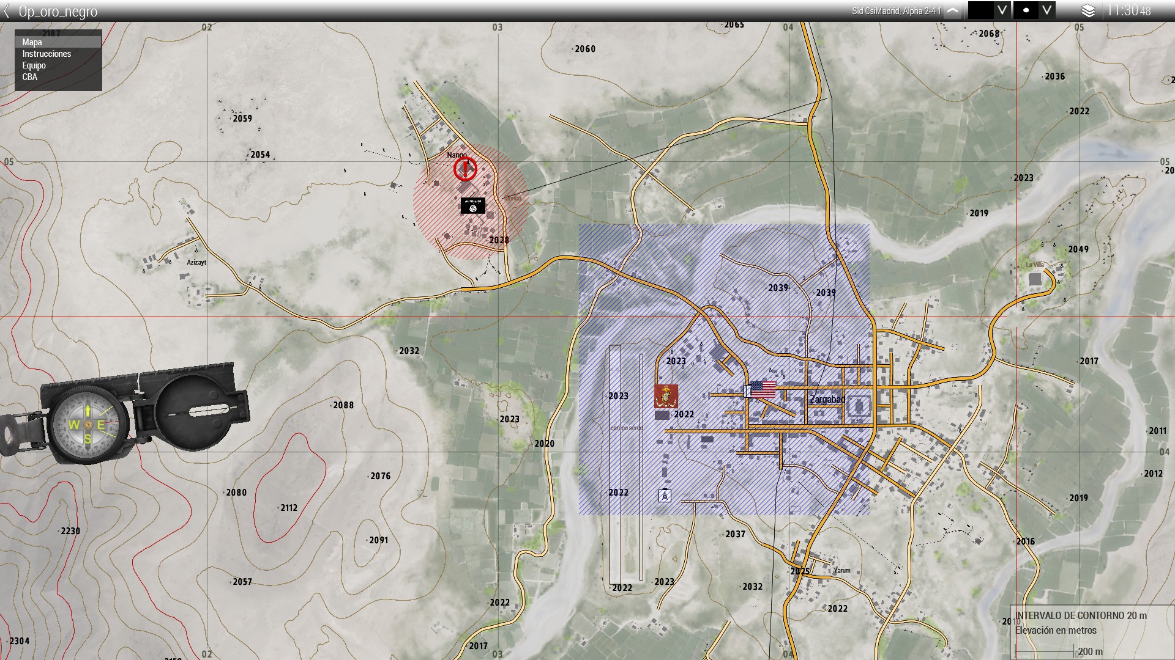Click the 2076 elevation label
This screenshot has height=660, width=1175.
pyautogui.click(x=381, y=476)
